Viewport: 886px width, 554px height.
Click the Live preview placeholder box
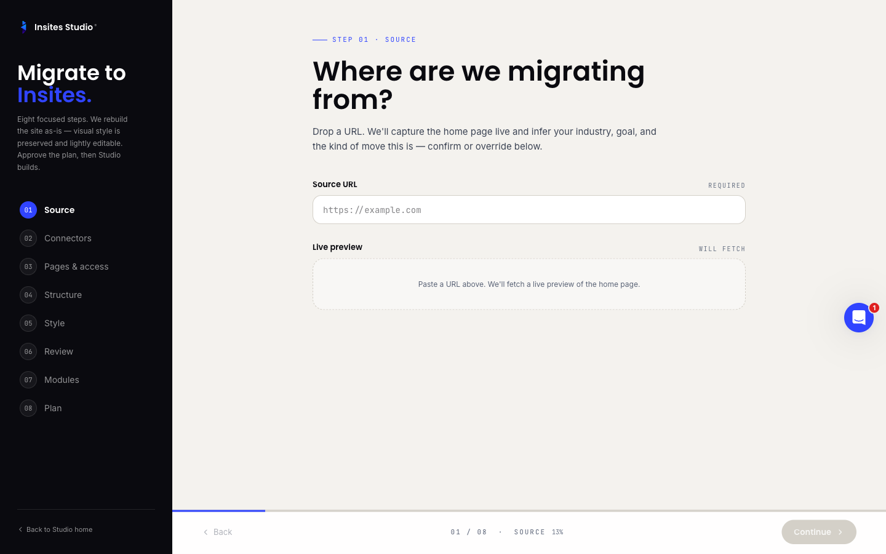click(529, 284)
